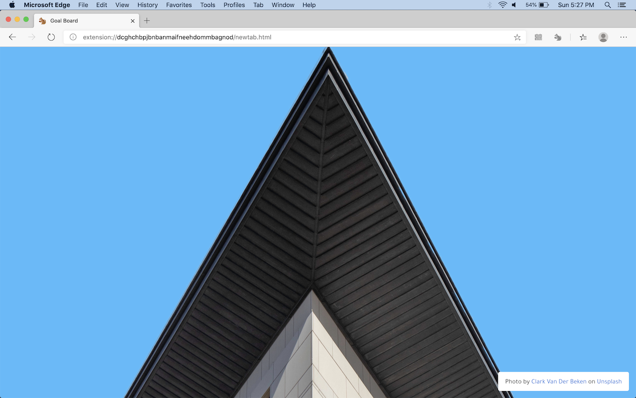Open the Edit menu
Screen dimensions: 636x398
point(101,5)
